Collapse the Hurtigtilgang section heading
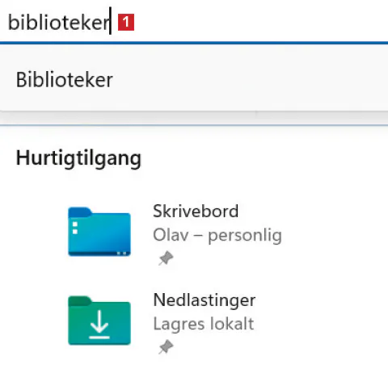The width and height of the screenshot is (388, 369). click(78, 158)
